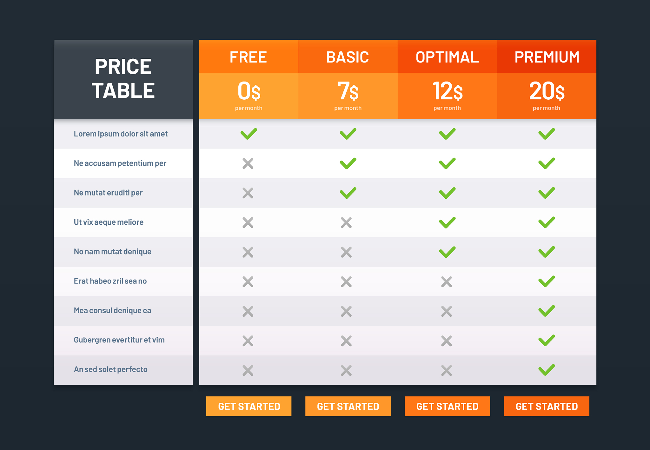This screenshot has height=450, width=650.
Task: Select the BASIC plan header
Action: tap(348, 57)
